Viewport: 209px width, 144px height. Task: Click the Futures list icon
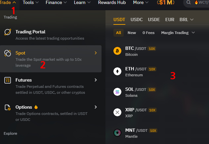8,80
